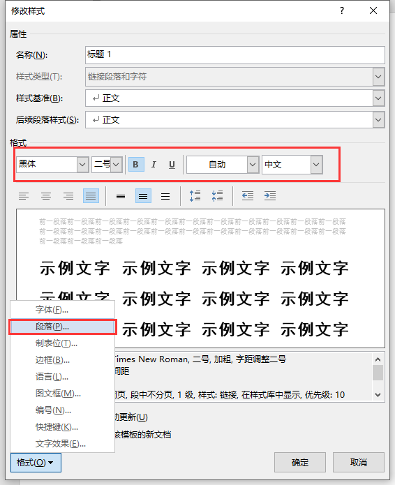Toggle the Underline formatting button
Viewport: 395px width, 485px height.
pyautogui.click(x=172, y=164)
